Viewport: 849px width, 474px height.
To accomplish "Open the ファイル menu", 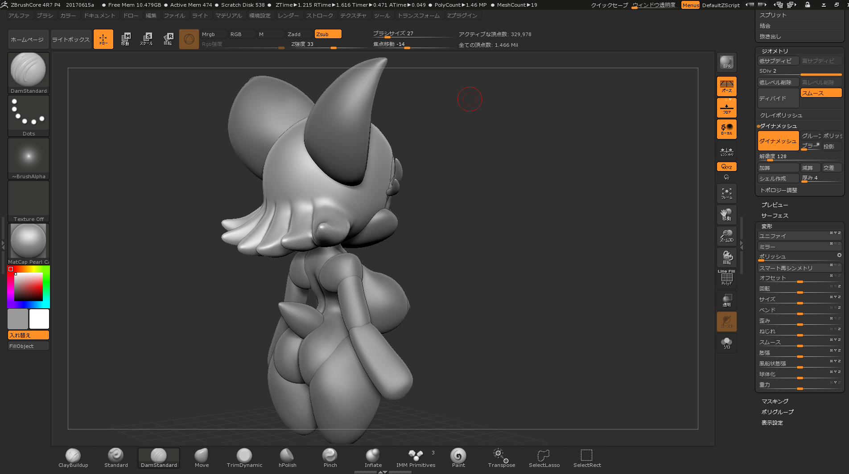I will 174,16.
